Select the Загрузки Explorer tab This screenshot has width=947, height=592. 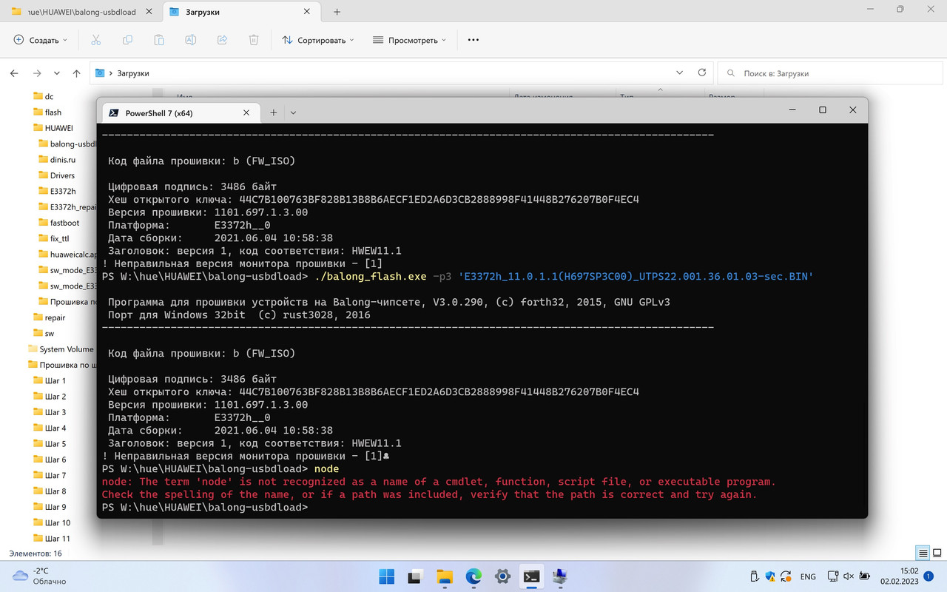[x=242, y=12]
